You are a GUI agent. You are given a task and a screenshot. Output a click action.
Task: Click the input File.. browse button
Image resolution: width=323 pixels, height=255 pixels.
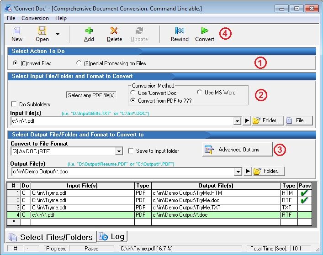299,120
